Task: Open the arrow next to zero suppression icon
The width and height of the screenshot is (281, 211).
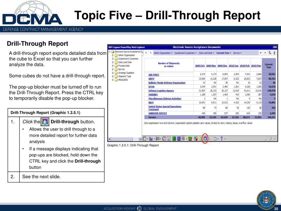Action: pyautogui.click(x=187, y=139)
